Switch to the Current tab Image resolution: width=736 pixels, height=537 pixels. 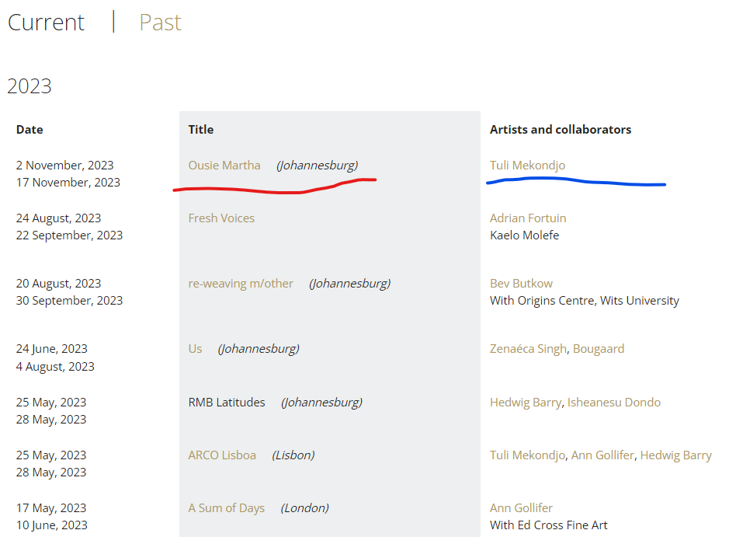coord(46,23)
